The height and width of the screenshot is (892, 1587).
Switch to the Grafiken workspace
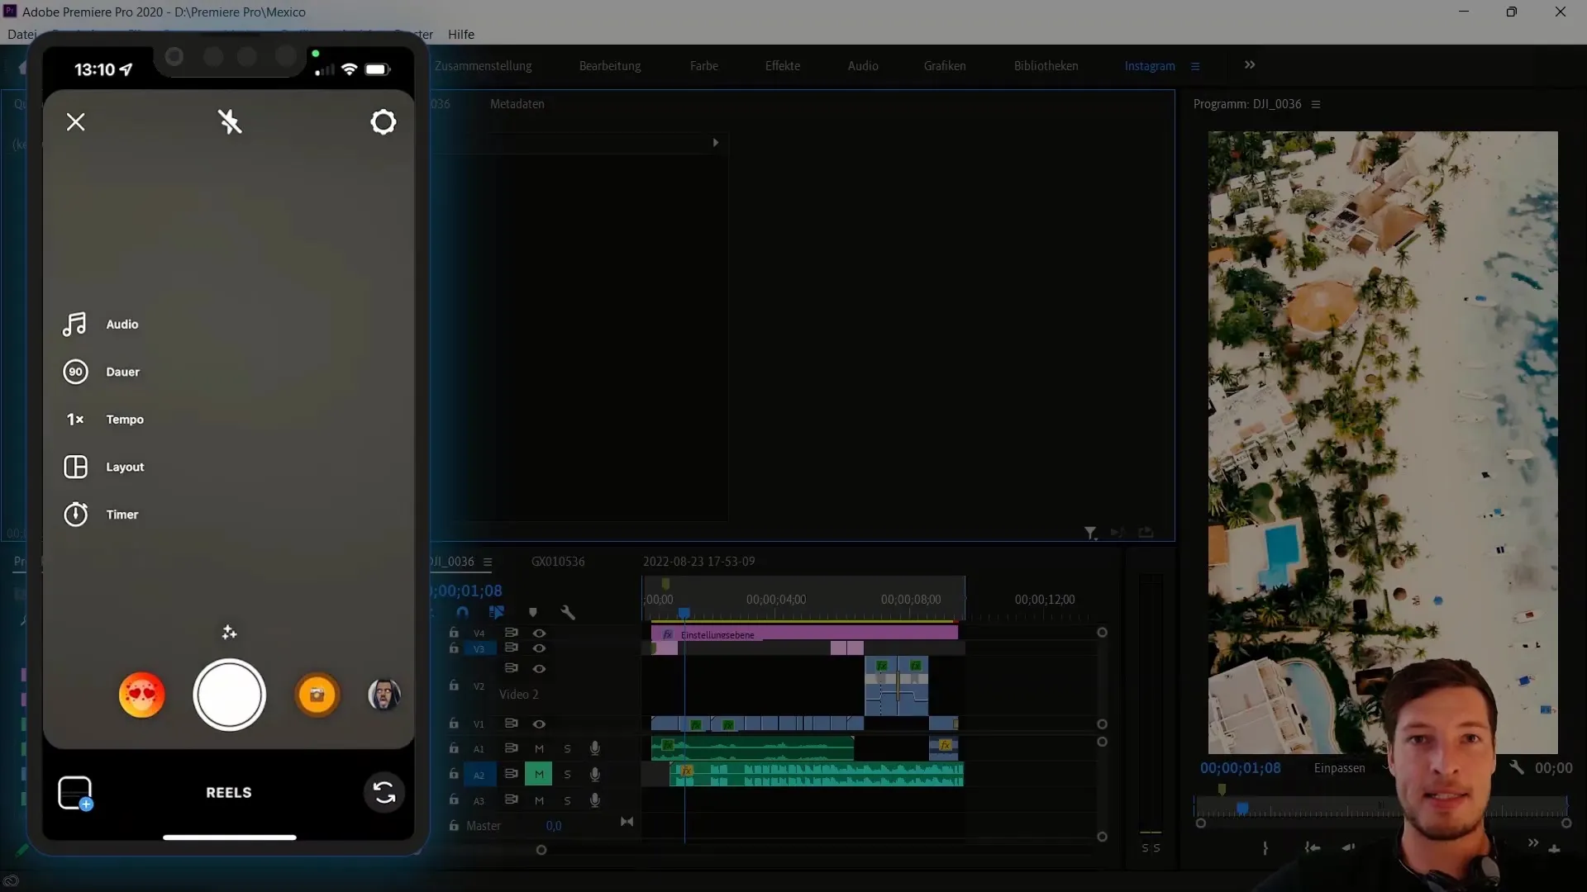[x=945, y=66]
